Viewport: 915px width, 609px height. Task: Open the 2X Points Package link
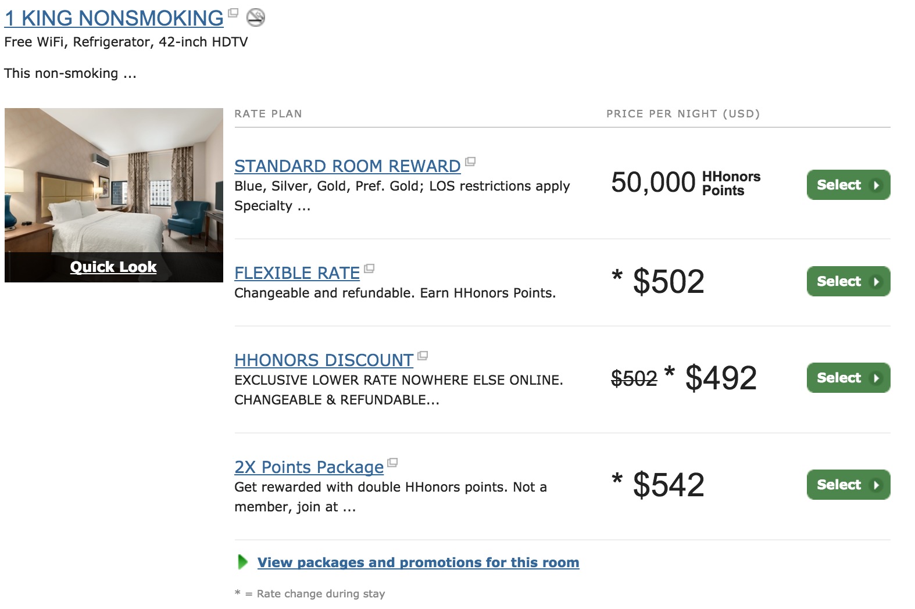pyautogui.click(x=309, y=467)
